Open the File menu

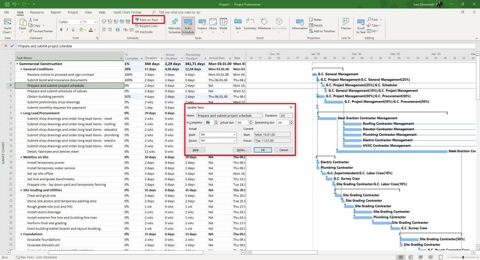coord(7,13)
